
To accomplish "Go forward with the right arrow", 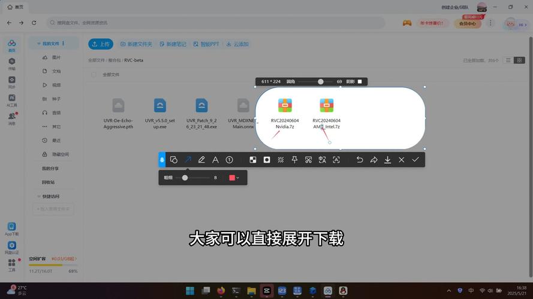I will pyautogui.click(x=21, y=23).
